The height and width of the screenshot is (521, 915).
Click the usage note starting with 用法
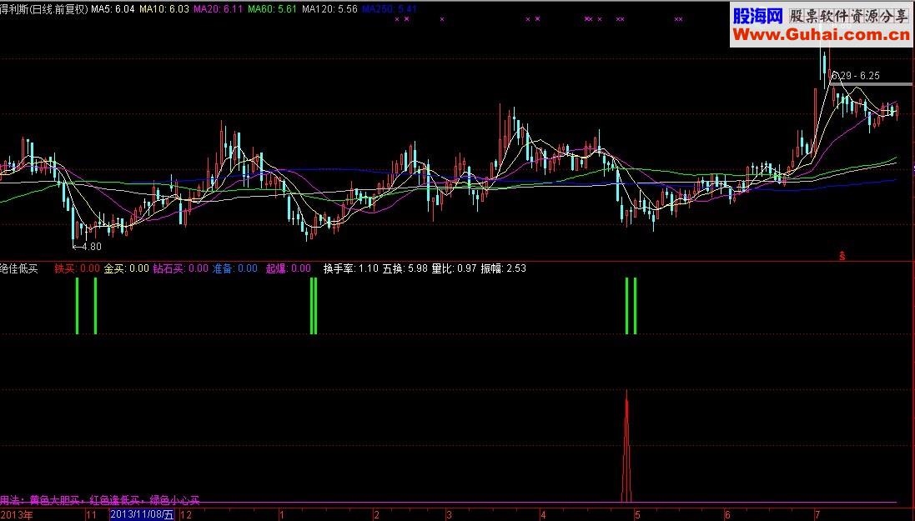(100, 500)
